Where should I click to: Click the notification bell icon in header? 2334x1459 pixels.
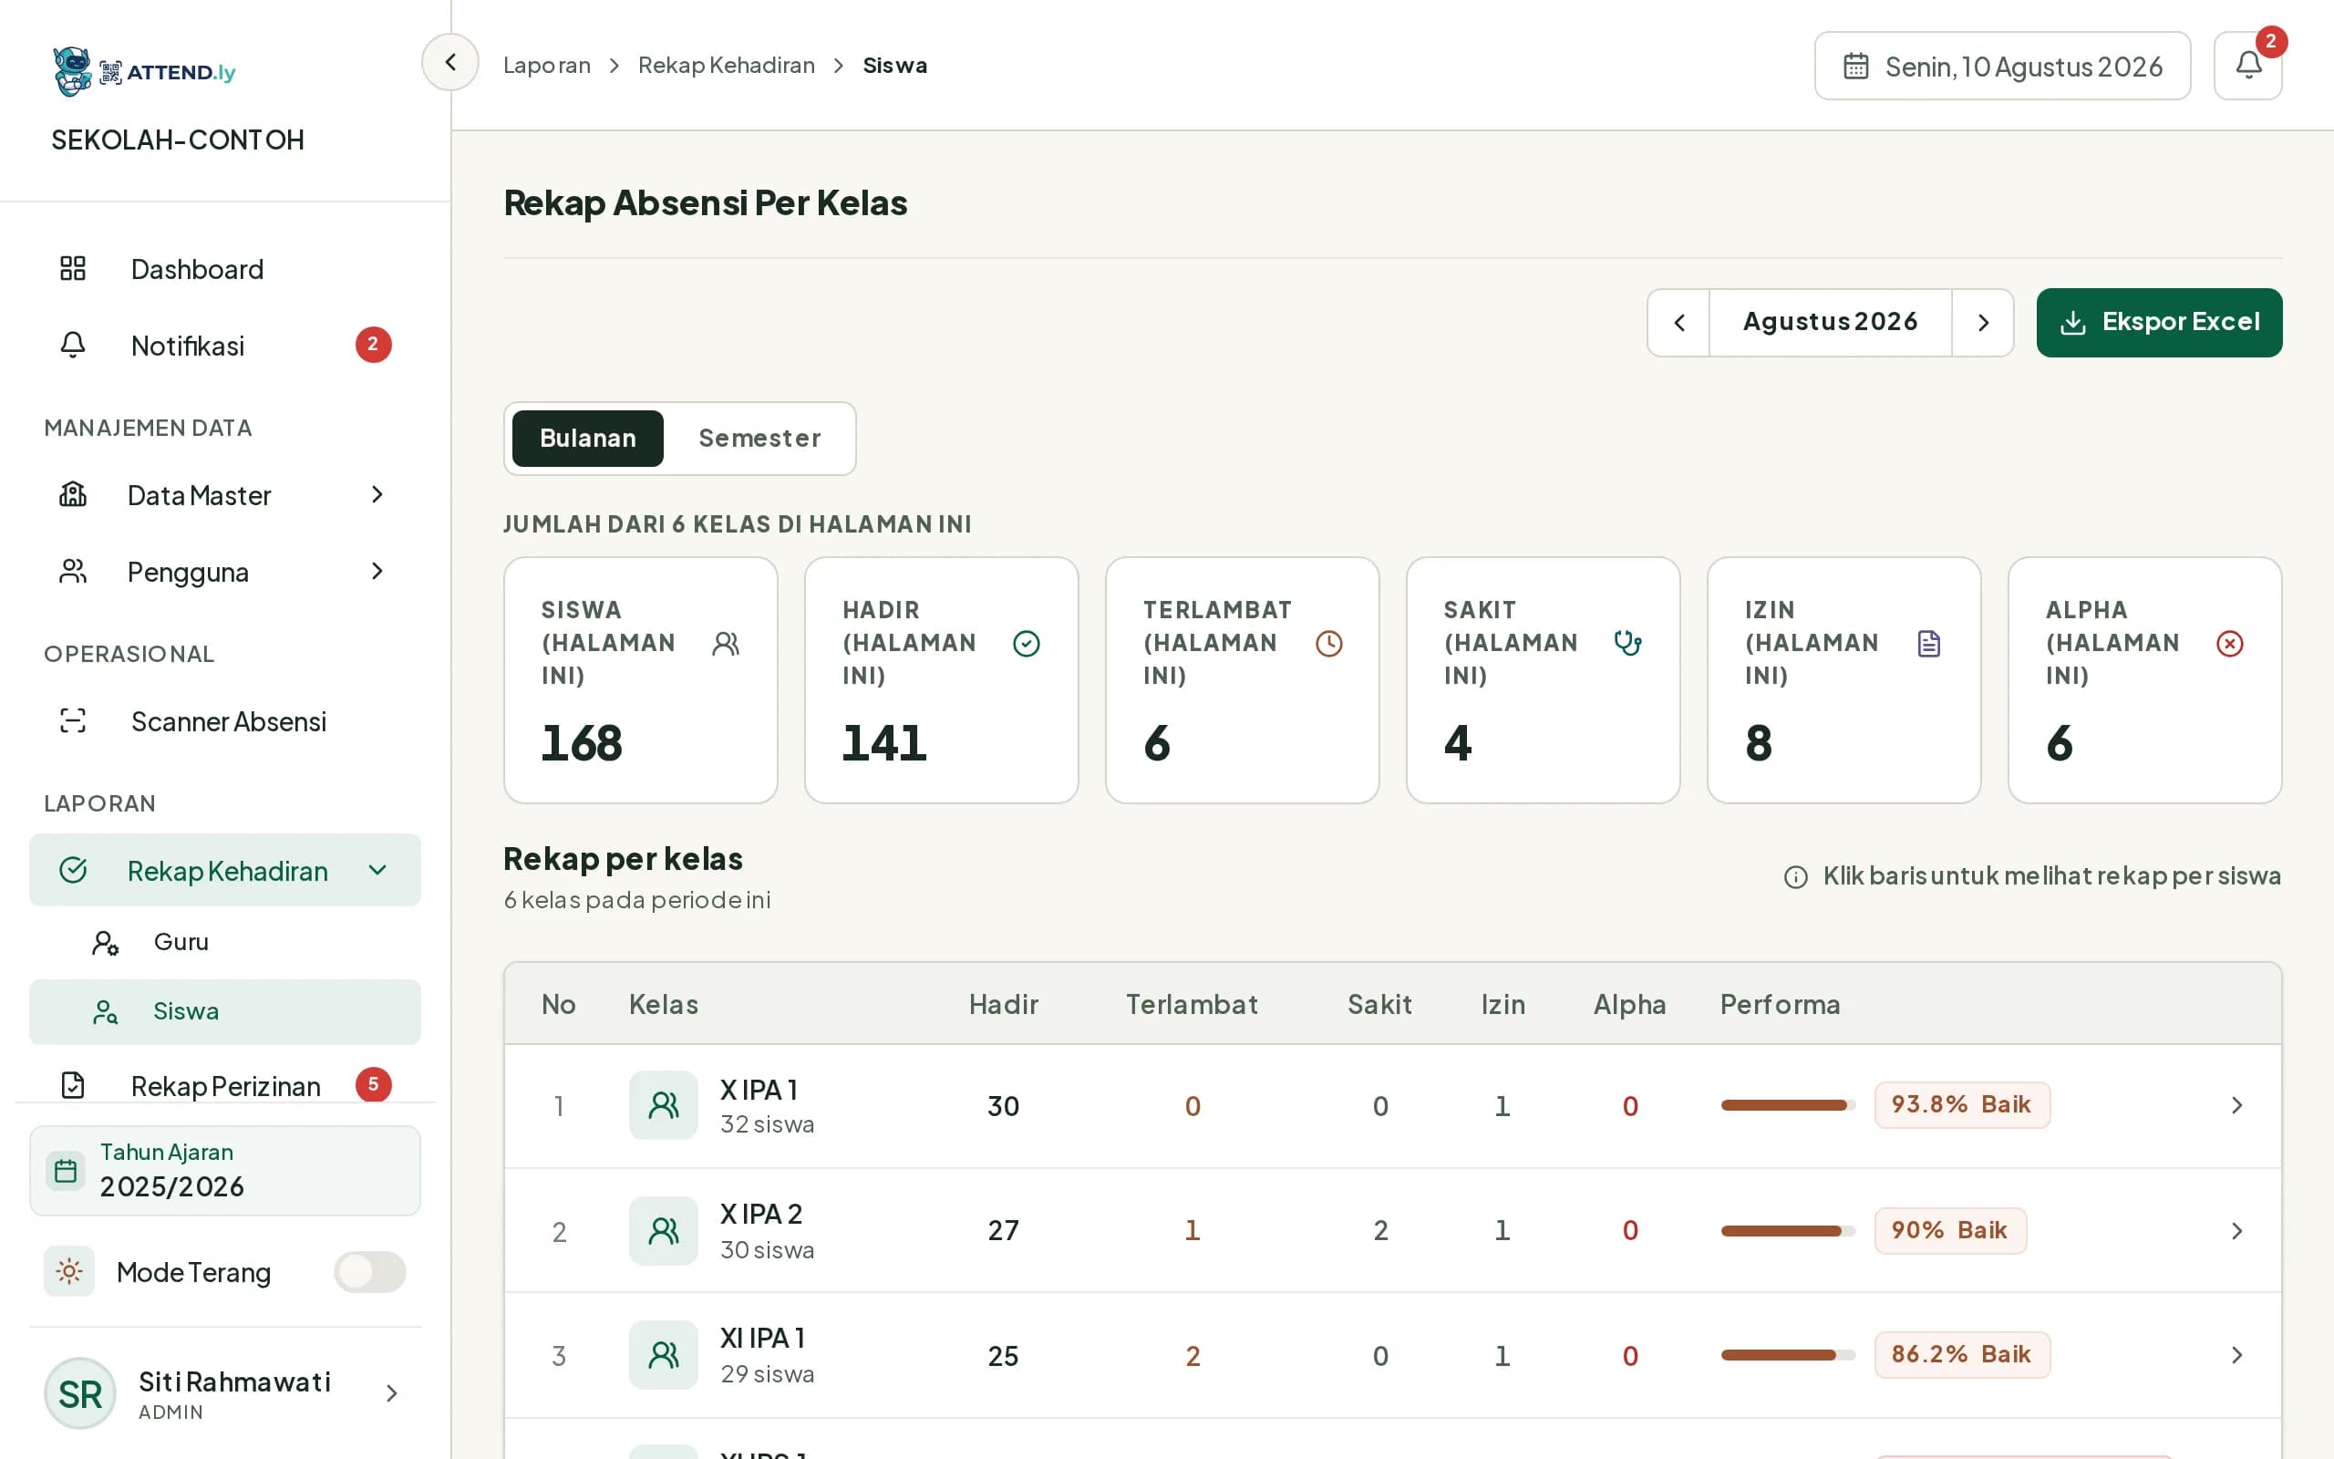point(2247,66)
